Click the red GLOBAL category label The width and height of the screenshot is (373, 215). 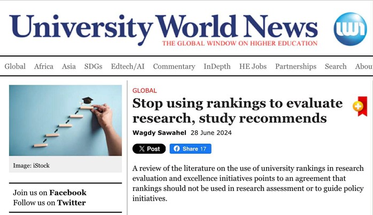[x=144, y=91]
